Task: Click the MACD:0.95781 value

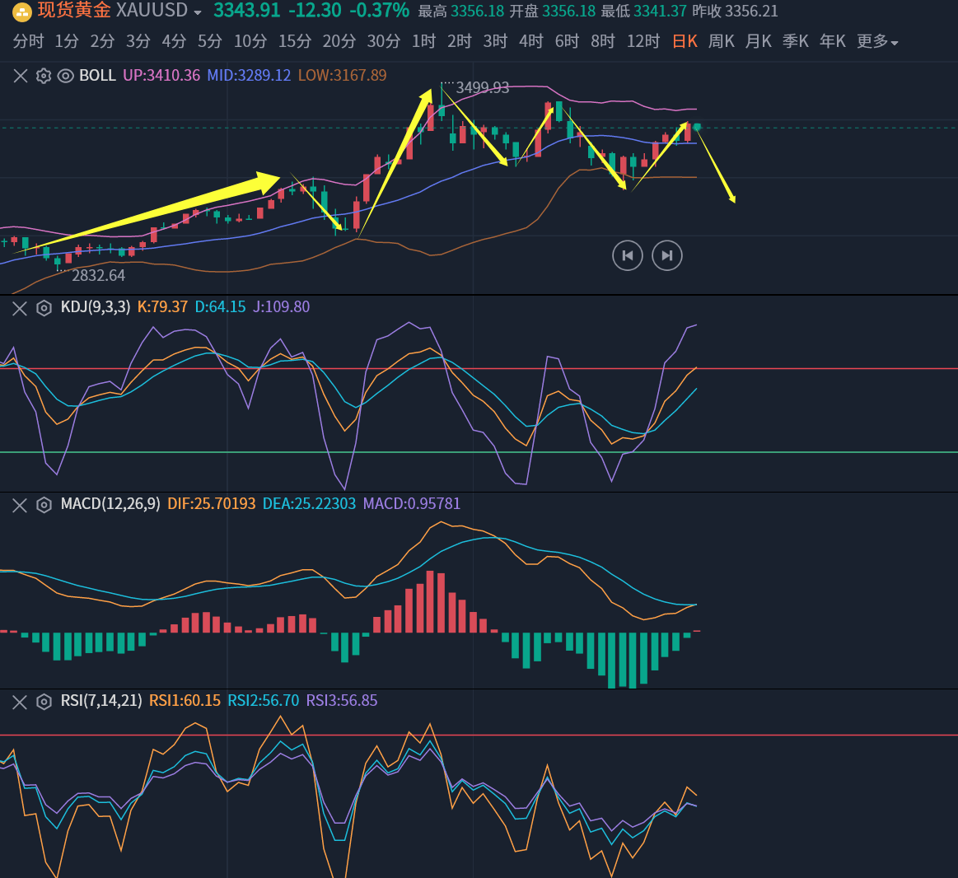Action: point(412,504)
